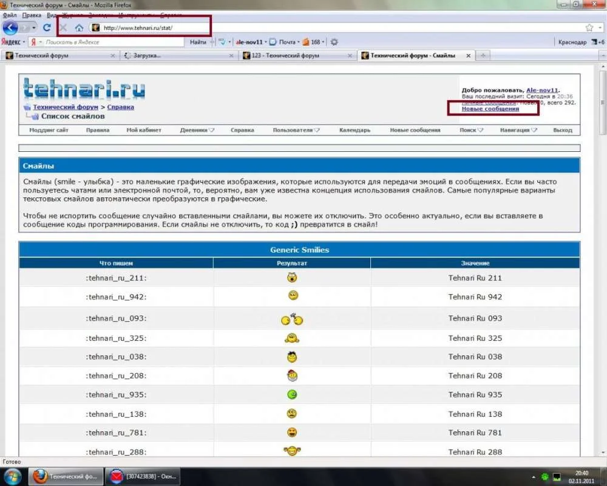Viewport: 607px width, 486px height.
Task: Click the Tehnari Ru 211 smiley image
Action: [x=292, y=278]
